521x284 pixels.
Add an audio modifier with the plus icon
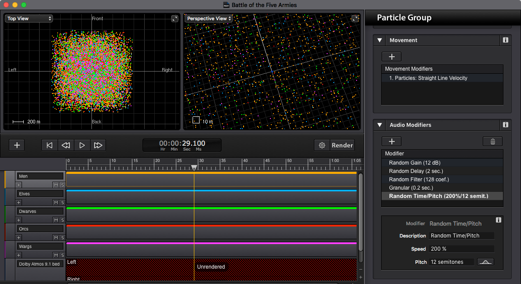(391, 141)
